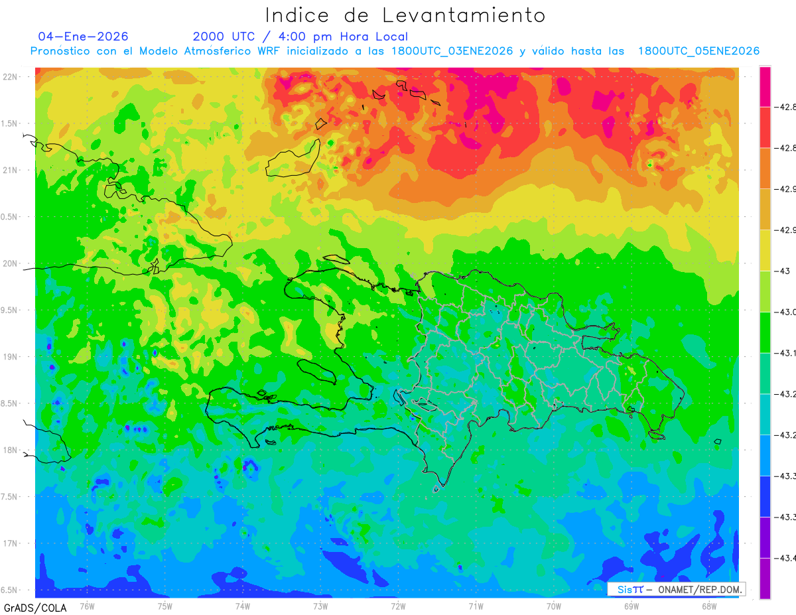Select the magenta swatch in the color bar
The width and height of the screenshot is (796, 615).
tap(765, 86)
